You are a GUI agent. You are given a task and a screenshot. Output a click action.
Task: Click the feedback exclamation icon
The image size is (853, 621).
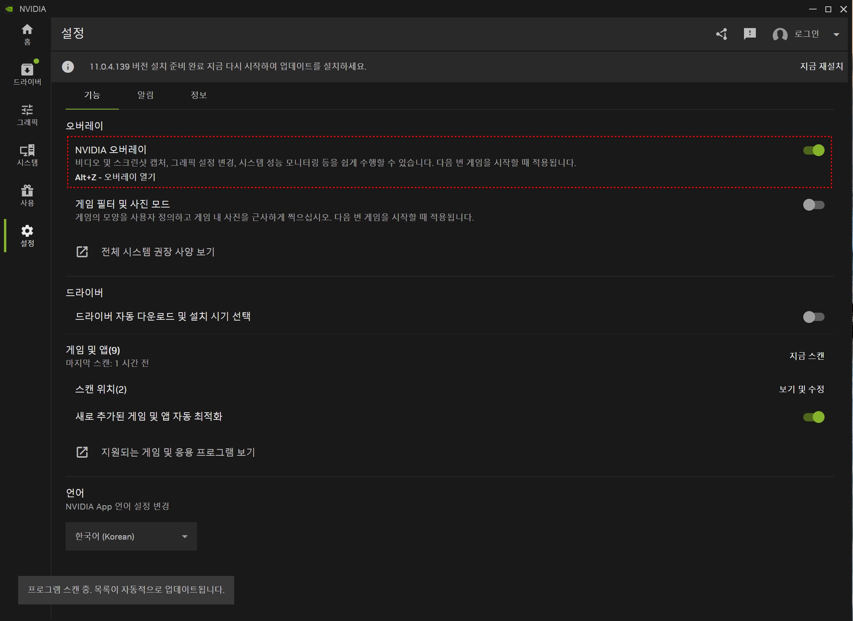(750, 34)
